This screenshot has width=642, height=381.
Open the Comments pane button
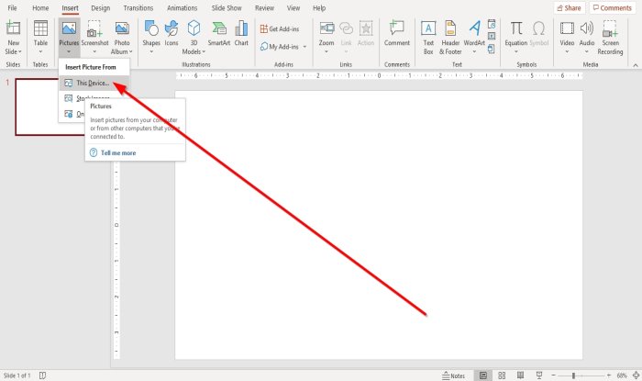pyautogui.click(x=612, y=7)
